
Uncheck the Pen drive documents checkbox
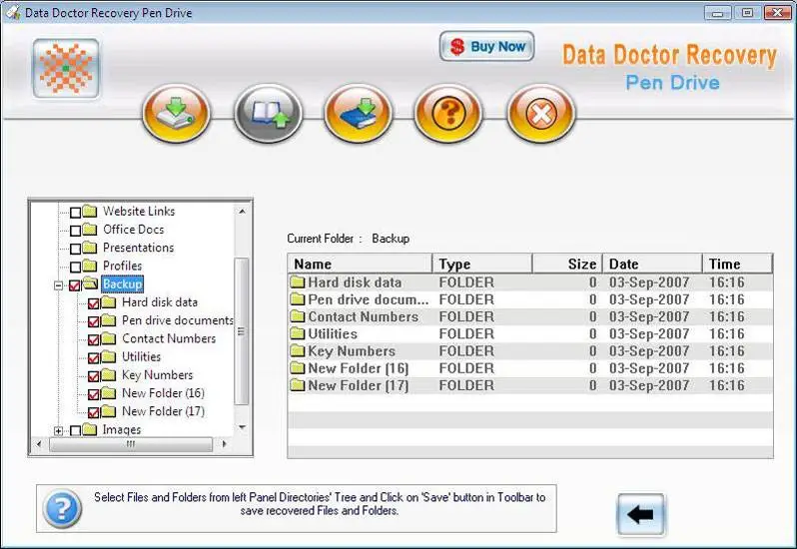pos(94,322)
